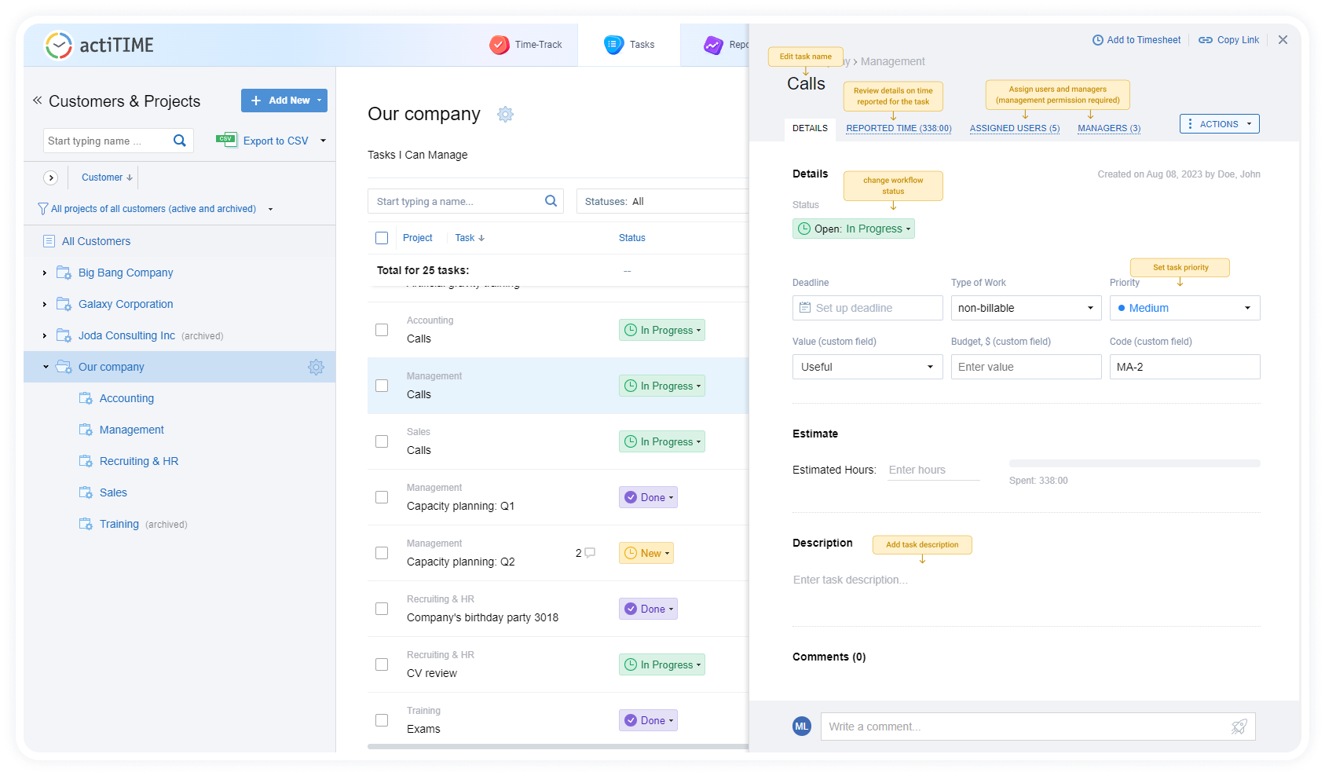Click the magnifier in customer name search

tap(180, 141)
